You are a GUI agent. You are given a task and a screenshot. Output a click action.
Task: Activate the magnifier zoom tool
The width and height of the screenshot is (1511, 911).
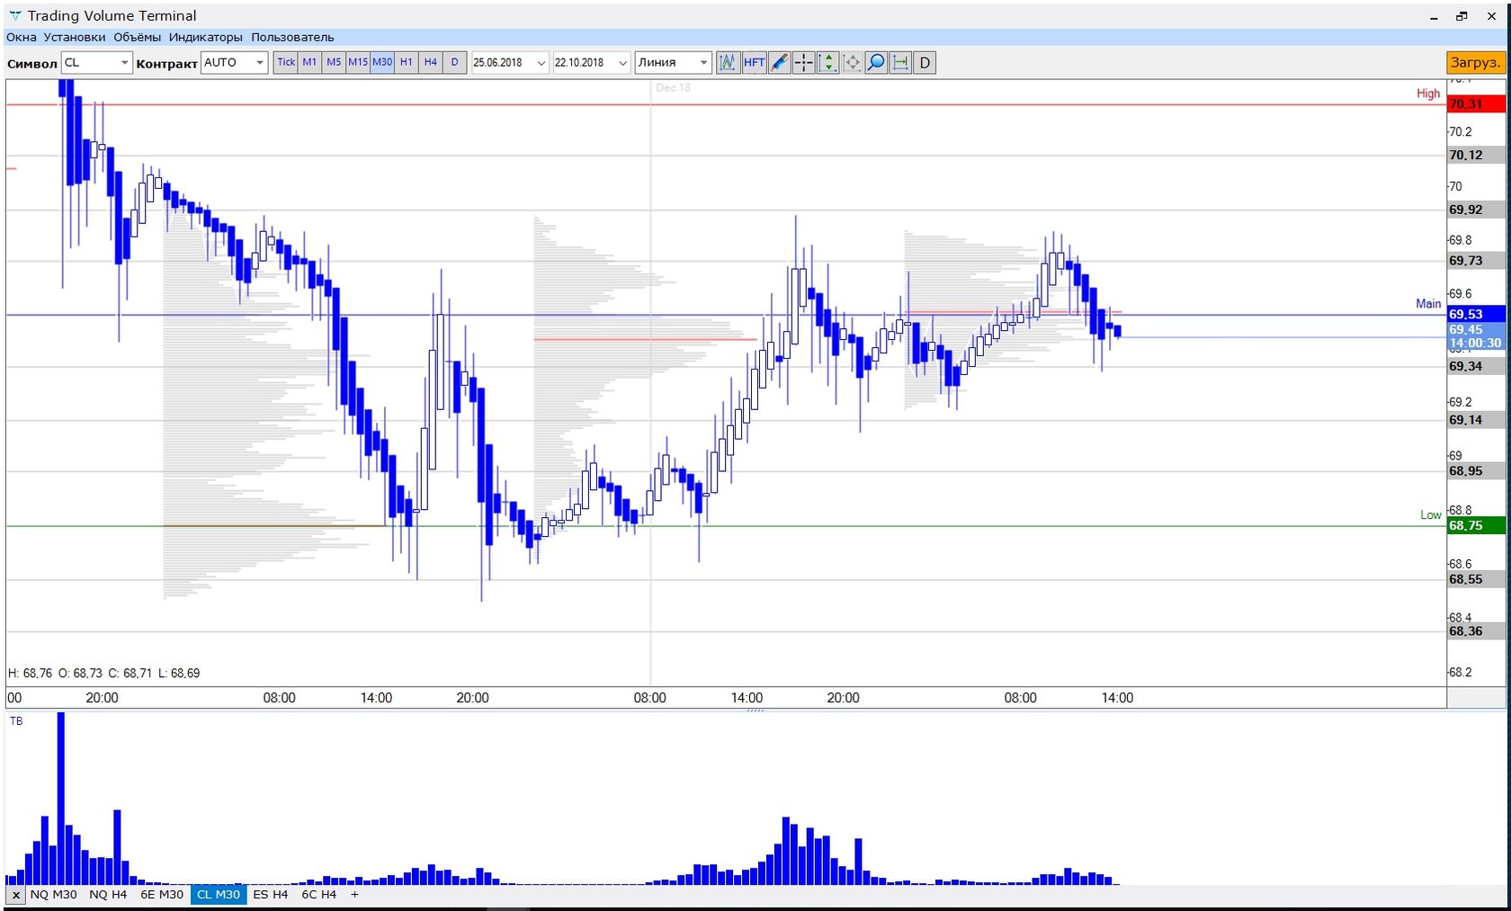click(x=876, y=63)
